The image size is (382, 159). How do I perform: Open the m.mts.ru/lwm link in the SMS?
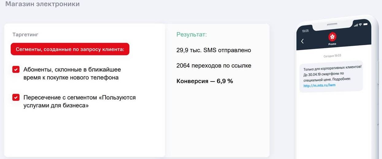point(319,85)
